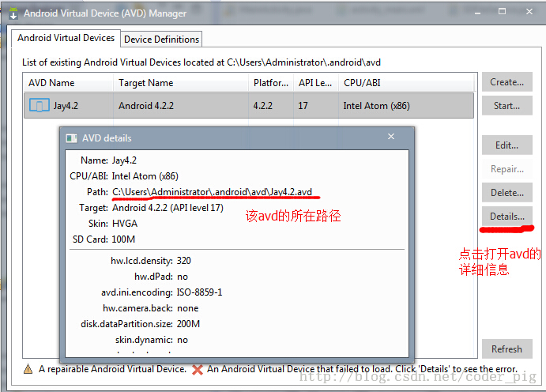Viewport: 546px width, 392px height.
Task: Click the AVD Manager title bar icon
Action: 13,13
